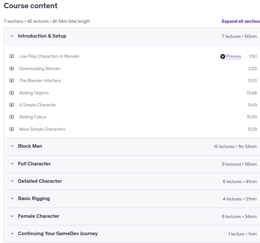Click the Block Man section title

[30, 146]
